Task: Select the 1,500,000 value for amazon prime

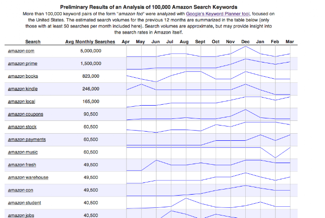Action: coord(91,64)
